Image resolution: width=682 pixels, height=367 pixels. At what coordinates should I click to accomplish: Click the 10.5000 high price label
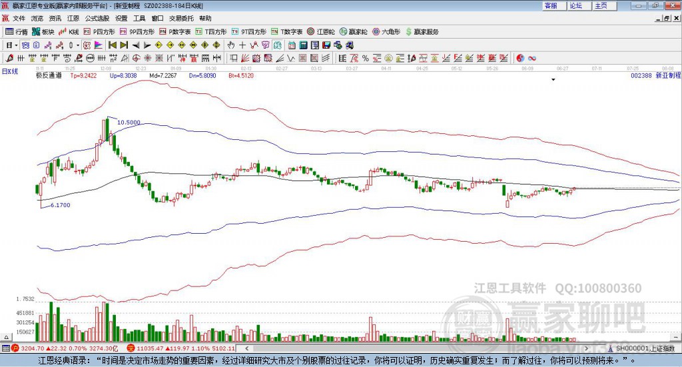(x=129, y=123)
